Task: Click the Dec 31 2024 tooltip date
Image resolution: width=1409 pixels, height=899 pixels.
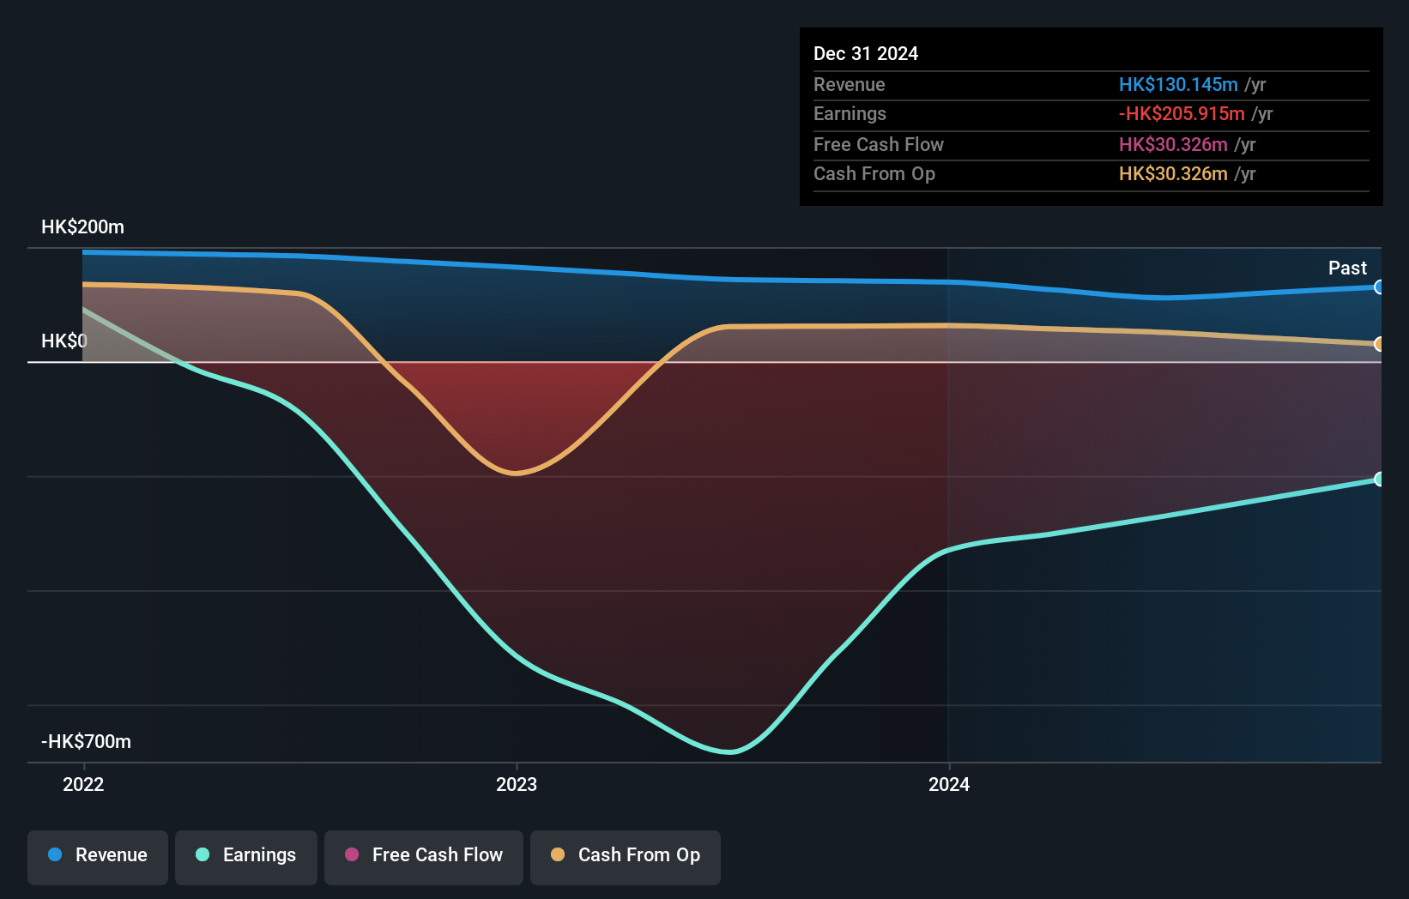Action: [866, 53]
